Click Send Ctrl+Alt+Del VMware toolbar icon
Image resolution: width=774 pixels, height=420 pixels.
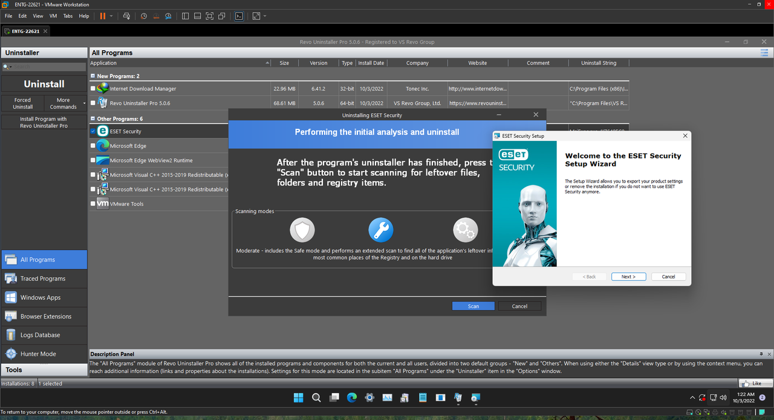pos(126,16)
